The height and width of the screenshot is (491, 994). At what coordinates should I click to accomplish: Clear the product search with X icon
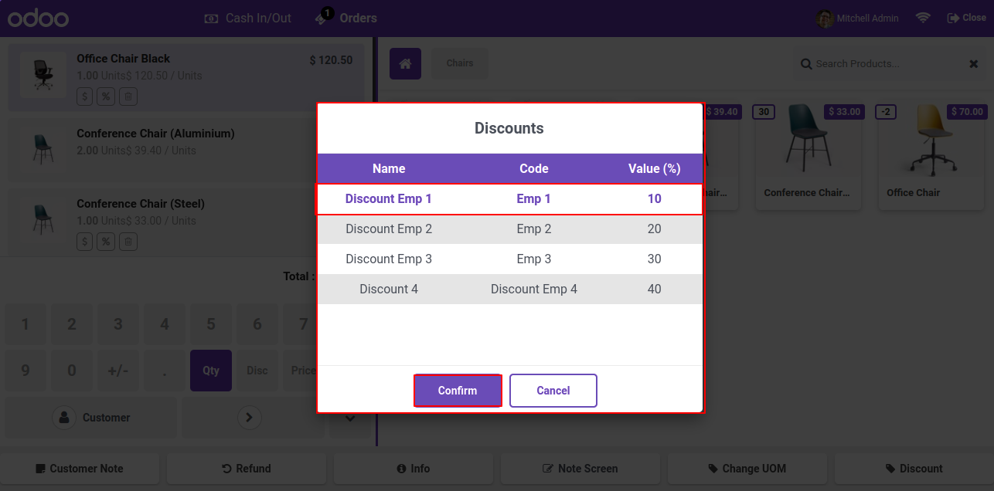click(x=973, y=64)
